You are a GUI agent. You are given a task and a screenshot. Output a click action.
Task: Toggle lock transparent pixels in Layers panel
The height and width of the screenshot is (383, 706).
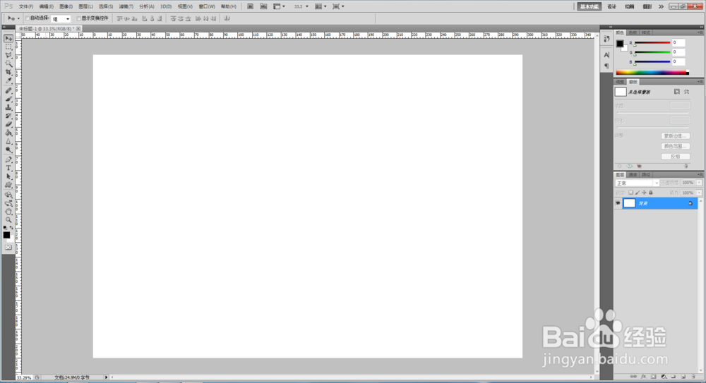[630, 193]
